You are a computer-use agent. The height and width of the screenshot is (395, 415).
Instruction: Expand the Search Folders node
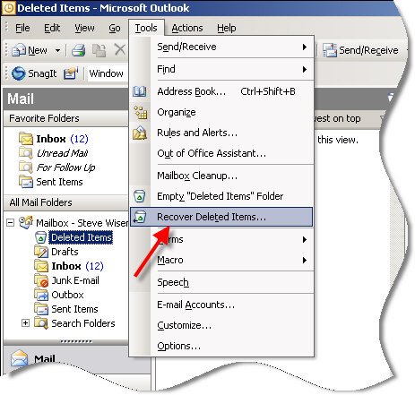tap(26, 323)
